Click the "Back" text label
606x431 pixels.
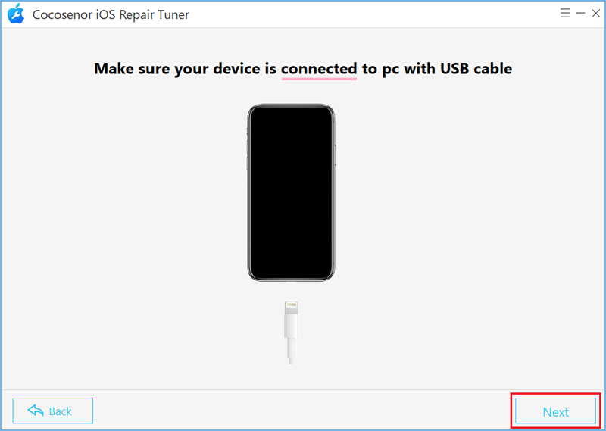click(x=61, y=411)
